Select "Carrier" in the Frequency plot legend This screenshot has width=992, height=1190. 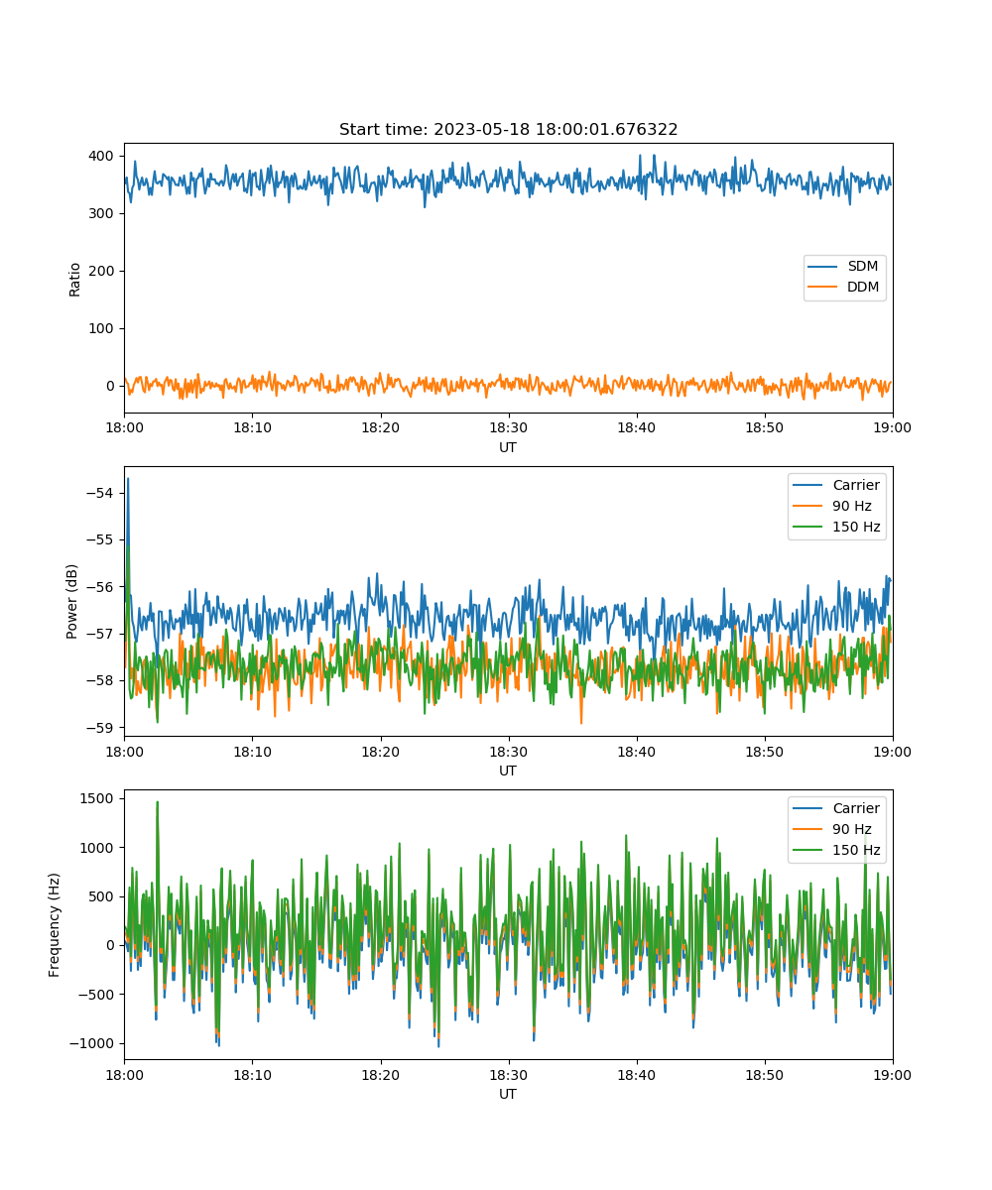point(856,808)
